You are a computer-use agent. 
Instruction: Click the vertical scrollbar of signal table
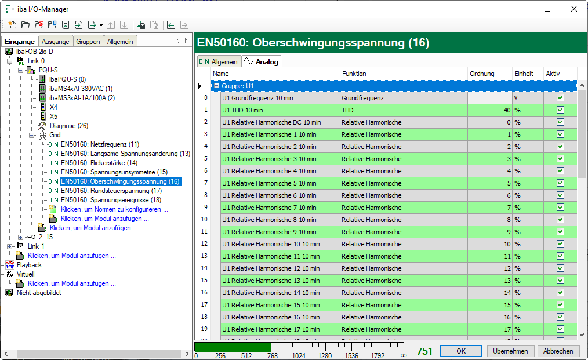(x=582, y=232)
